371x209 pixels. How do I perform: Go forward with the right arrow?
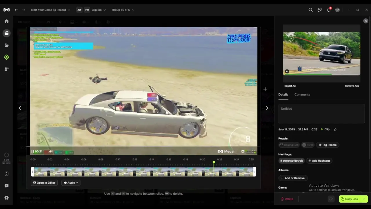pyautogui.click(x=23, y=10)
